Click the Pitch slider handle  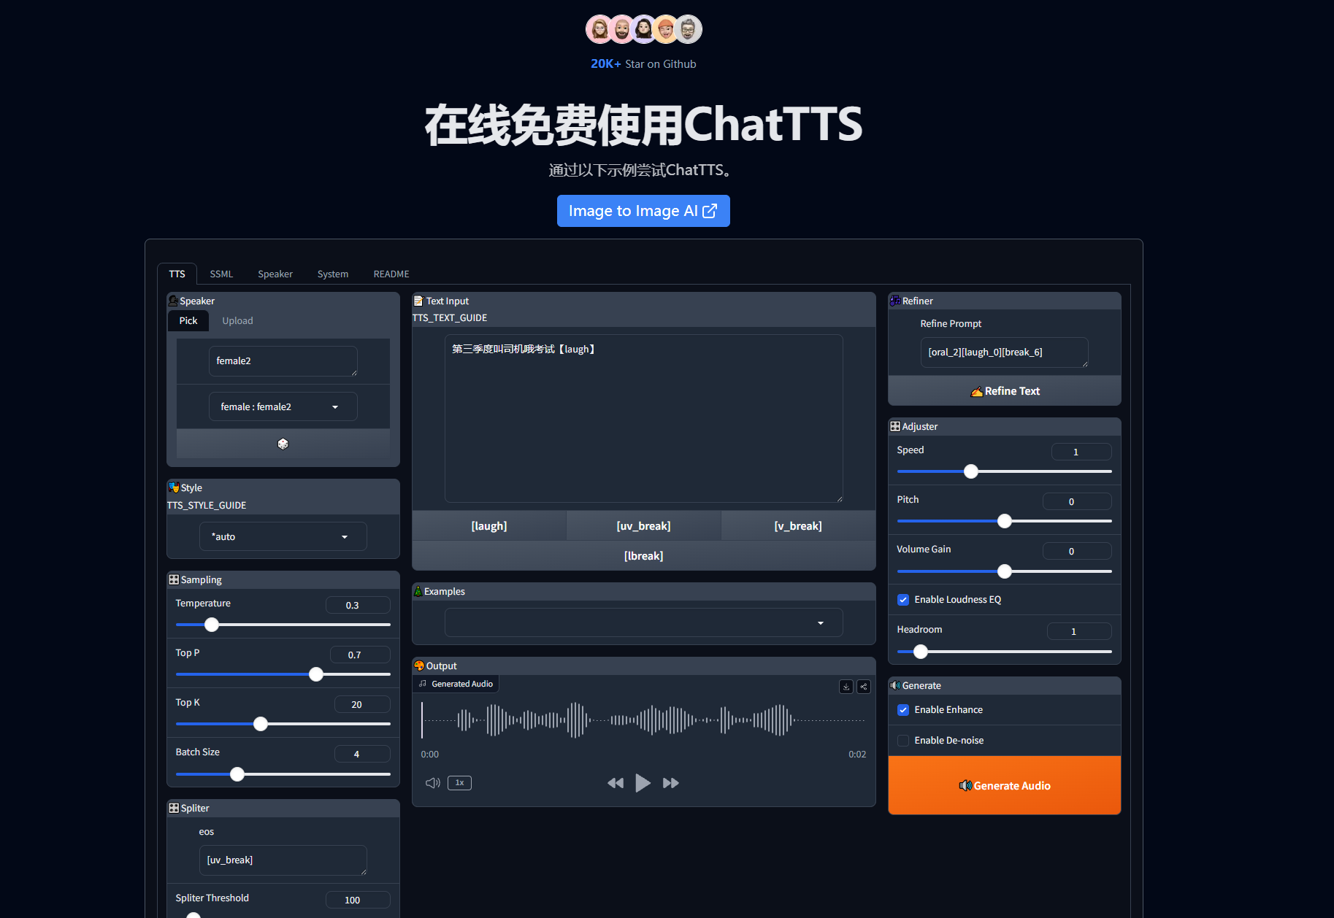[1005, 521]
